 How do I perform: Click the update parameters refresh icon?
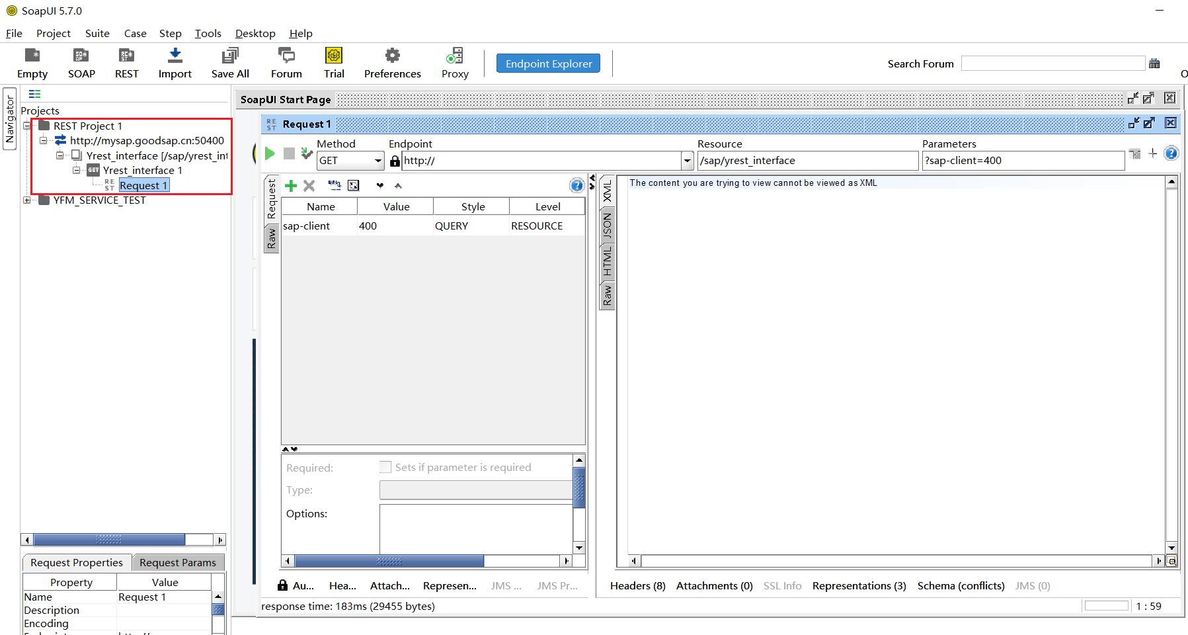354,186
